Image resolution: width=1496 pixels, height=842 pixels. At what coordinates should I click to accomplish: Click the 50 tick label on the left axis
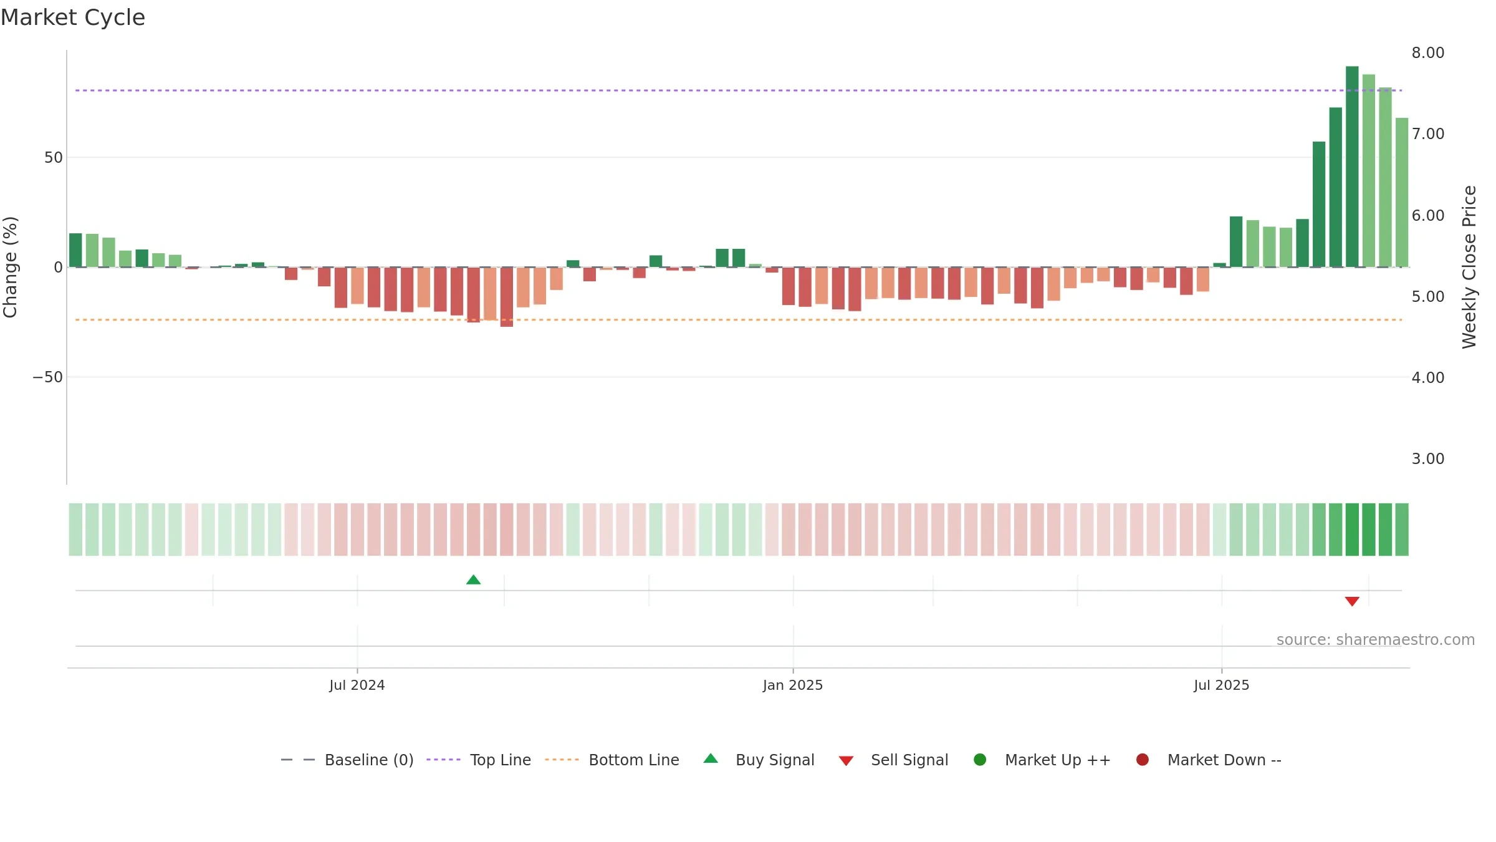[54, 158]
